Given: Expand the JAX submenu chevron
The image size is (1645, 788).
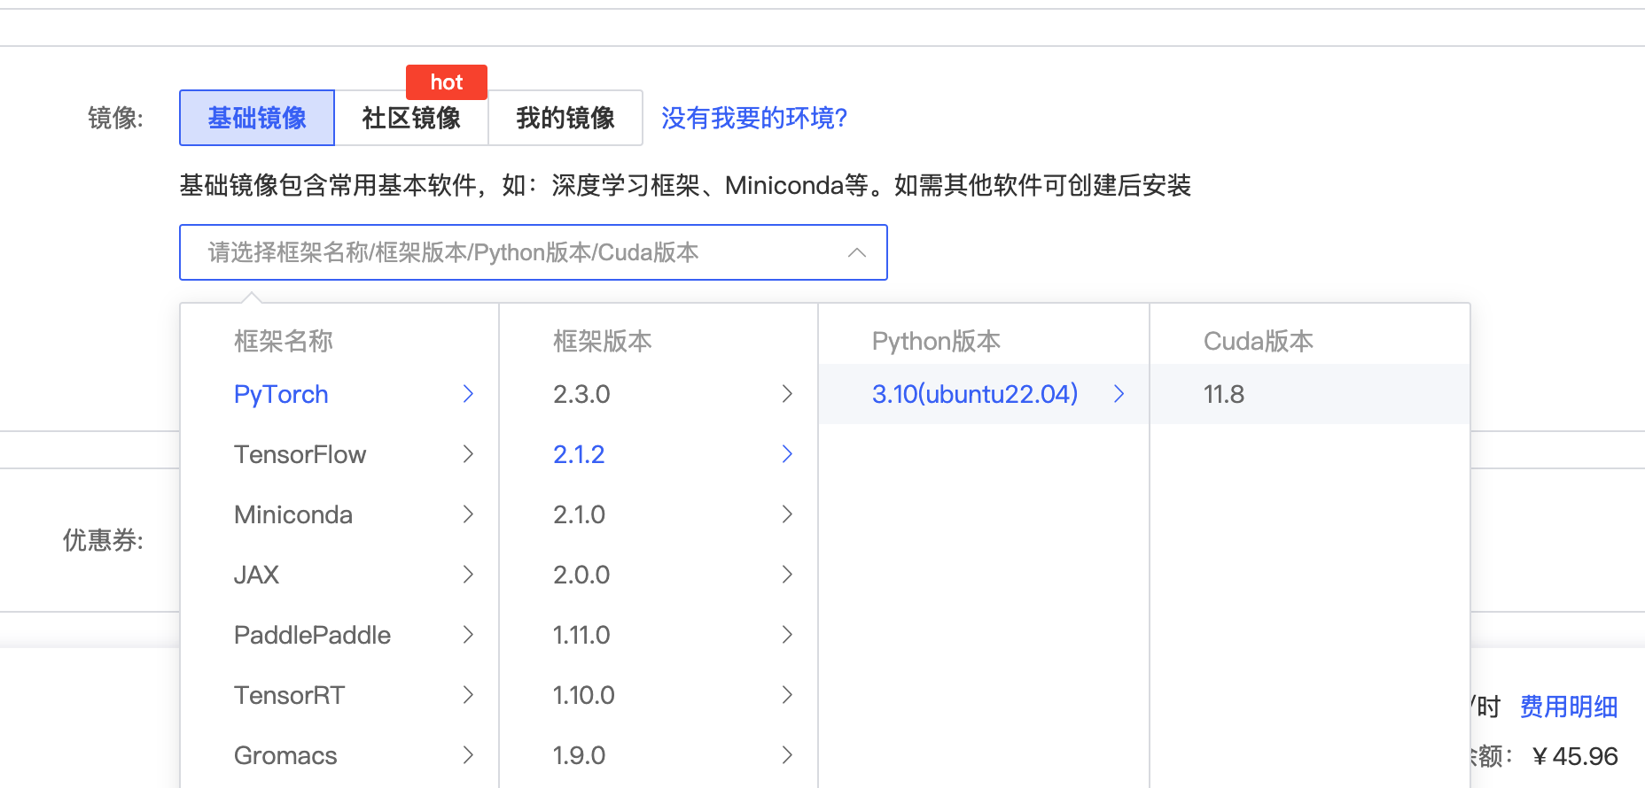Looking at the screenshot, I should 468,575.
